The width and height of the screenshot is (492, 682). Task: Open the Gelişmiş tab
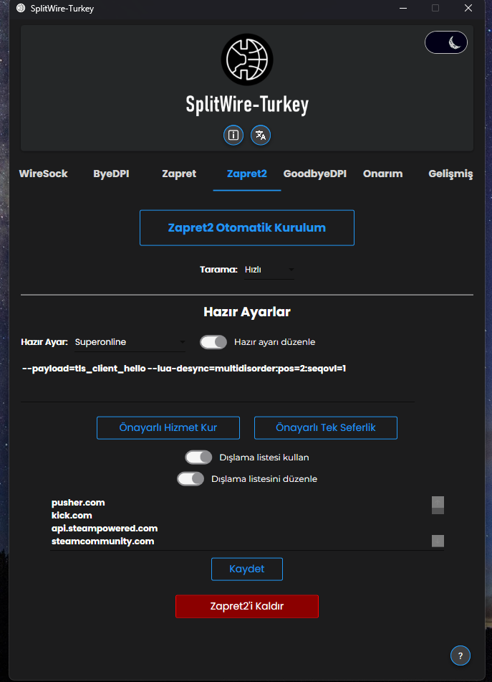tap(450, 174)
